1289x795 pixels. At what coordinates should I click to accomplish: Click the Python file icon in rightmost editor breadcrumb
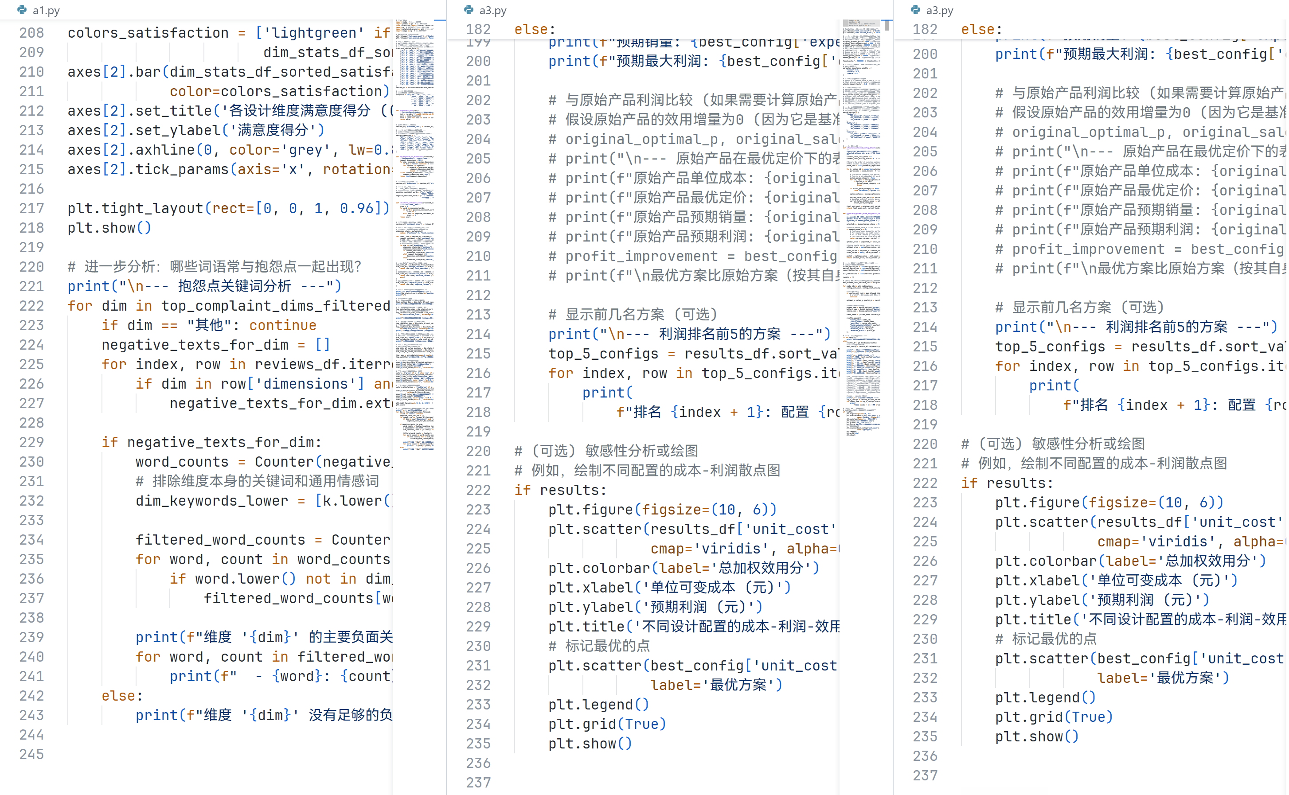pos(917,10)
